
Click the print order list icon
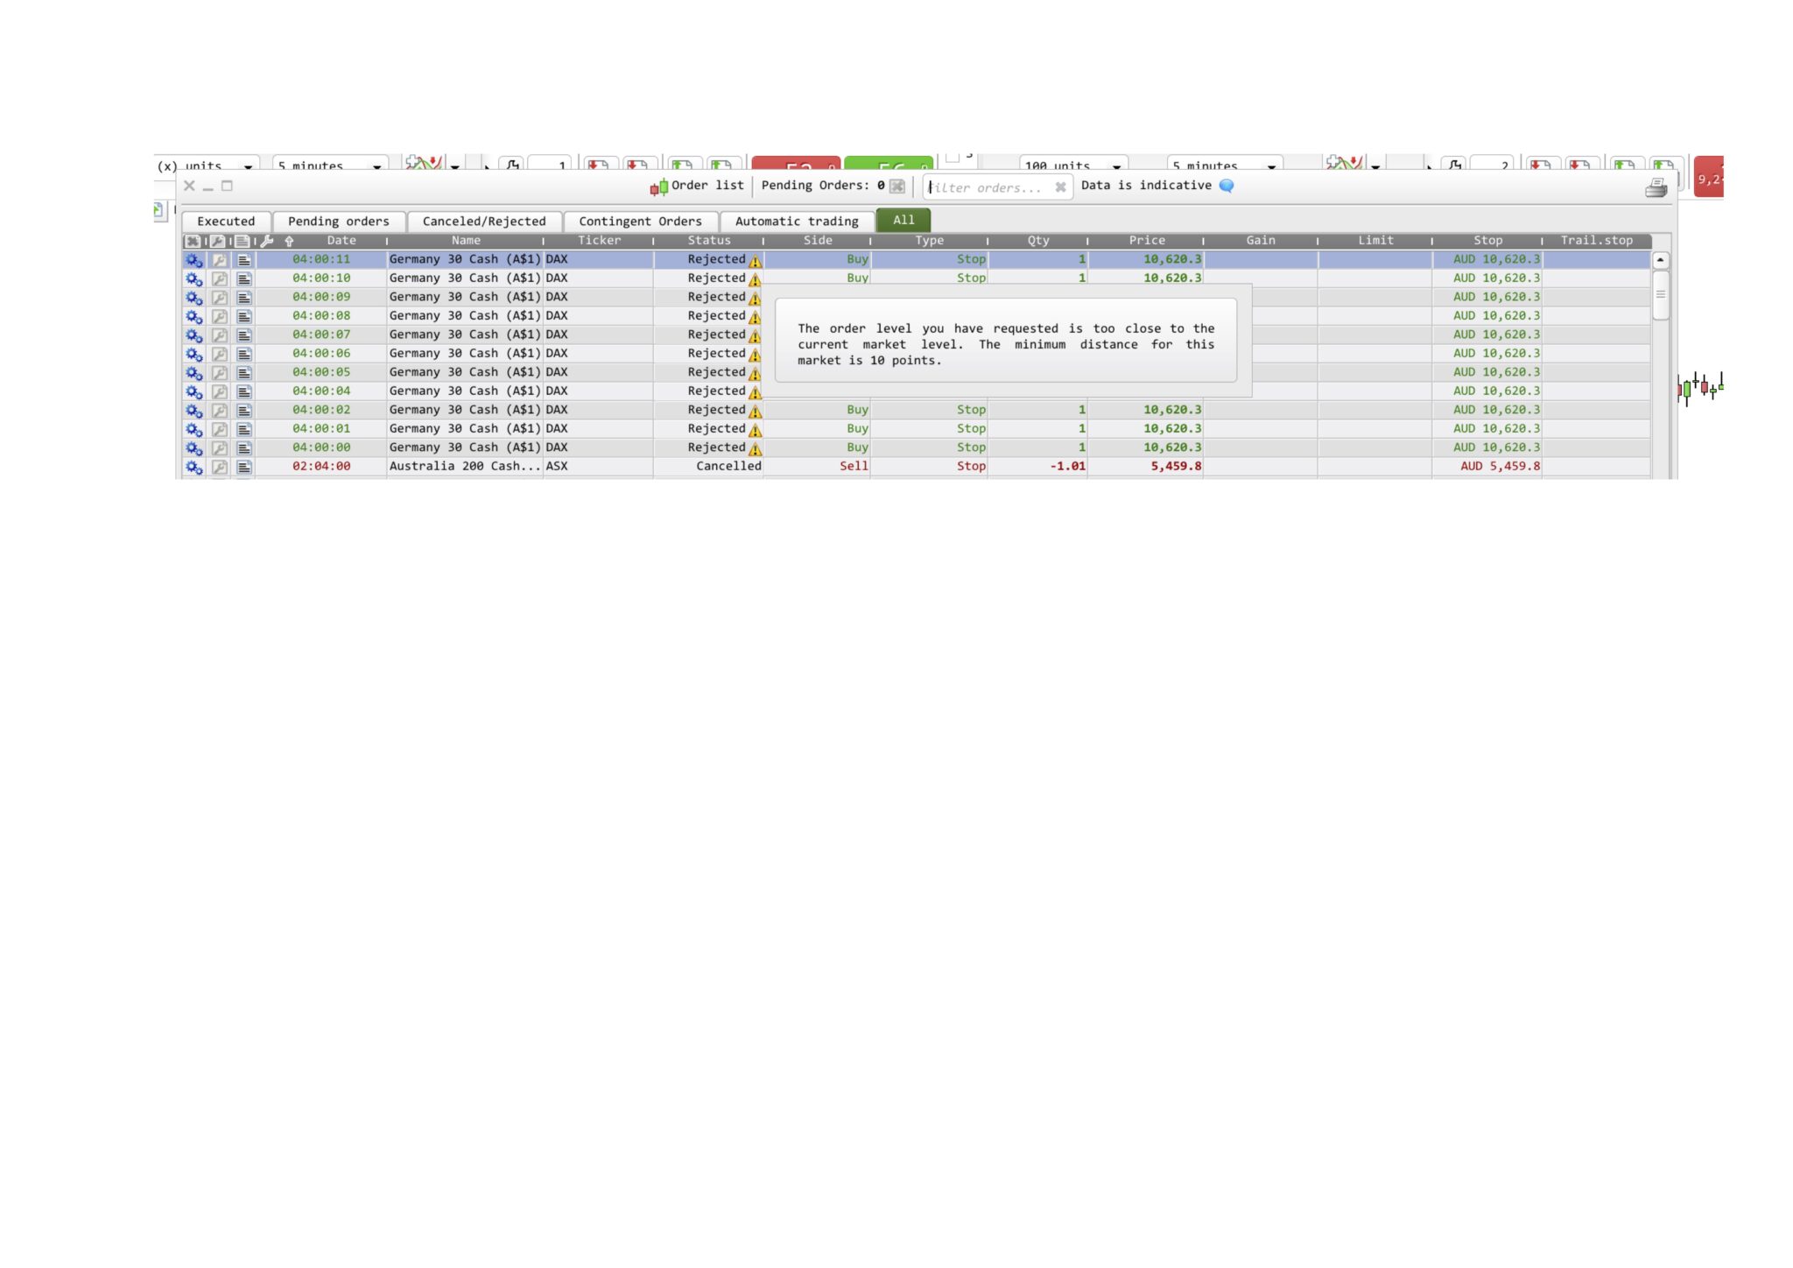click(1656, 187)
